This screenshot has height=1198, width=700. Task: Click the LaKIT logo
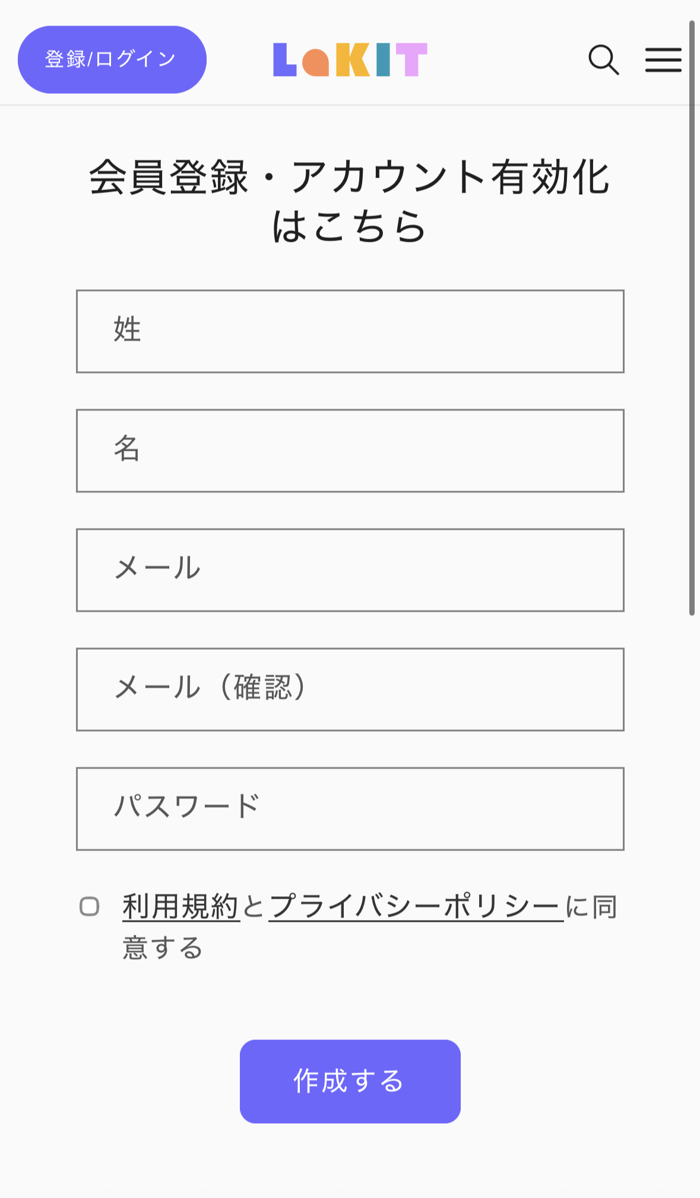[350, 60]
